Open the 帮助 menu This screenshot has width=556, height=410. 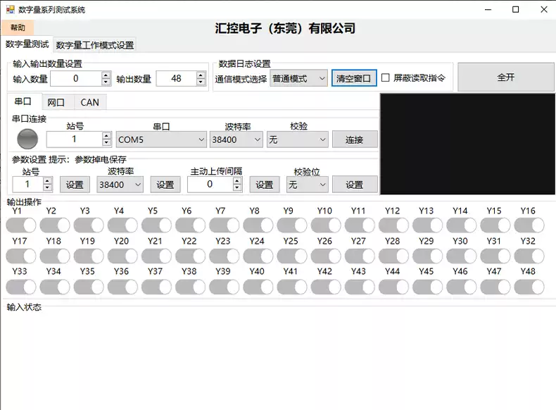18,27
